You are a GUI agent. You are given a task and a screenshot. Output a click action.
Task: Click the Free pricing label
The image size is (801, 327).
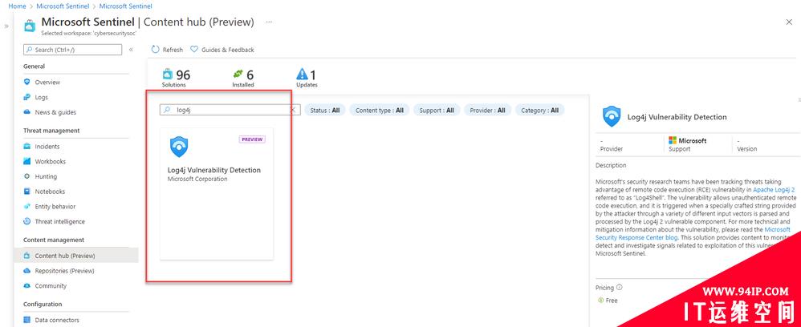(x=612, y=301)
